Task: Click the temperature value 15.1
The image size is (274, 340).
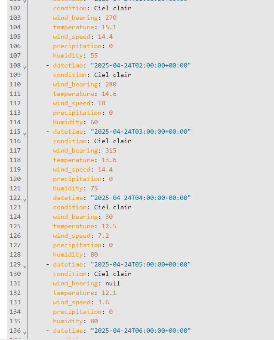Action: pyautogui.click(x=109, y=27)
